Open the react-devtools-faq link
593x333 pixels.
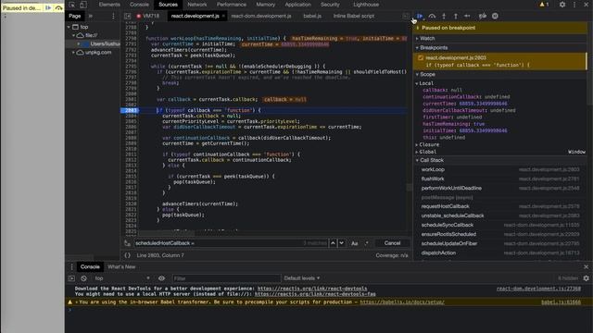tap(315, 294)
